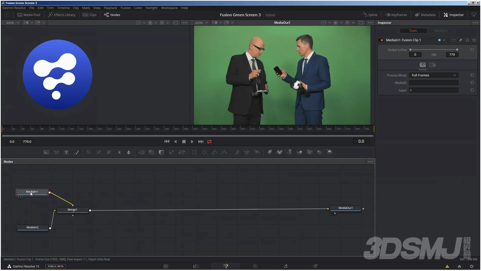Open project settings gear icon
Viewport: 481px width, 271px height.
472,266
